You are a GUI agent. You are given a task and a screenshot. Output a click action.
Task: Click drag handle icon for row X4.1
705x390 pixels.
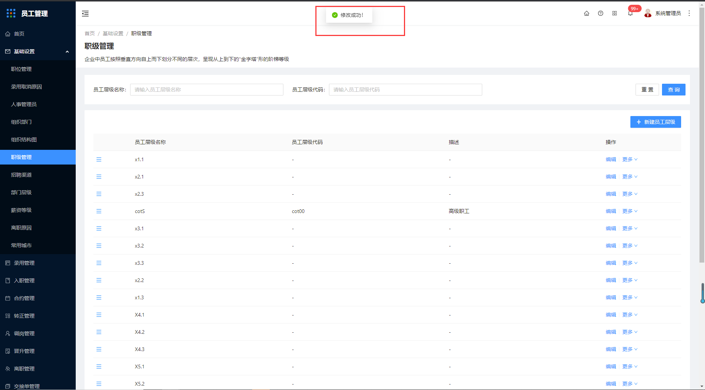99,315
